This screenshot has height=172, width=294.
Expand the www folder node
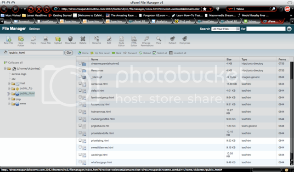pyautogui.click(x=9, y=104)
